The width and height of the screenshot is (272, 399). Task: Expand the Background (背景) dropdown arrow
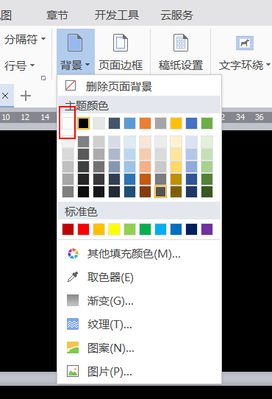[87, 65]
